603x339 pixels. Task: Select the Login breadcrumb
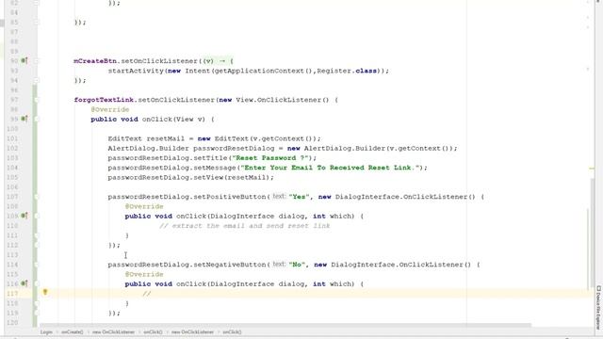click(x=46, y=332)
